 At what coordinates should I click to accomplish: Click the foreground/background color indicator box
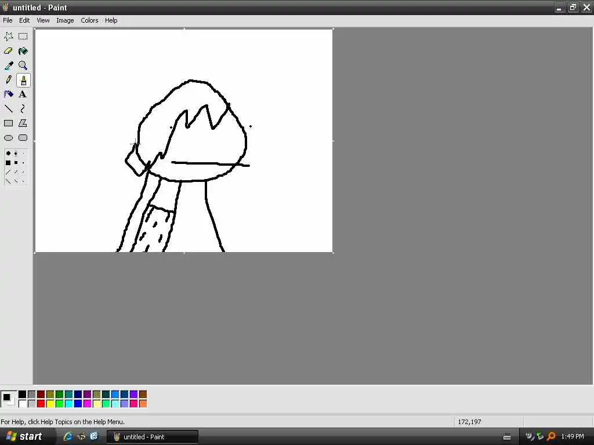(8, 399)
